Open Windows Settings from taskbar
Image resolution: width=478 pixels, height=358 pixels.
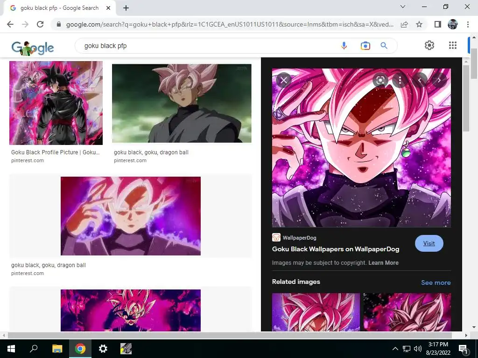103,349
